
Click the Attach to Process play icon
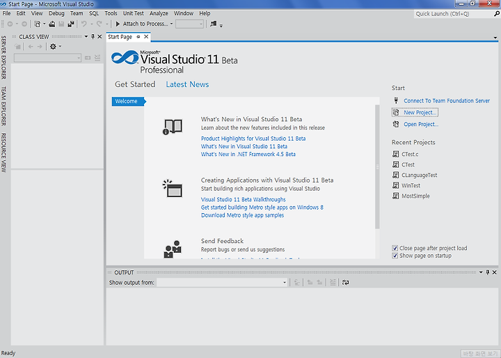click(x=118, y=24)
